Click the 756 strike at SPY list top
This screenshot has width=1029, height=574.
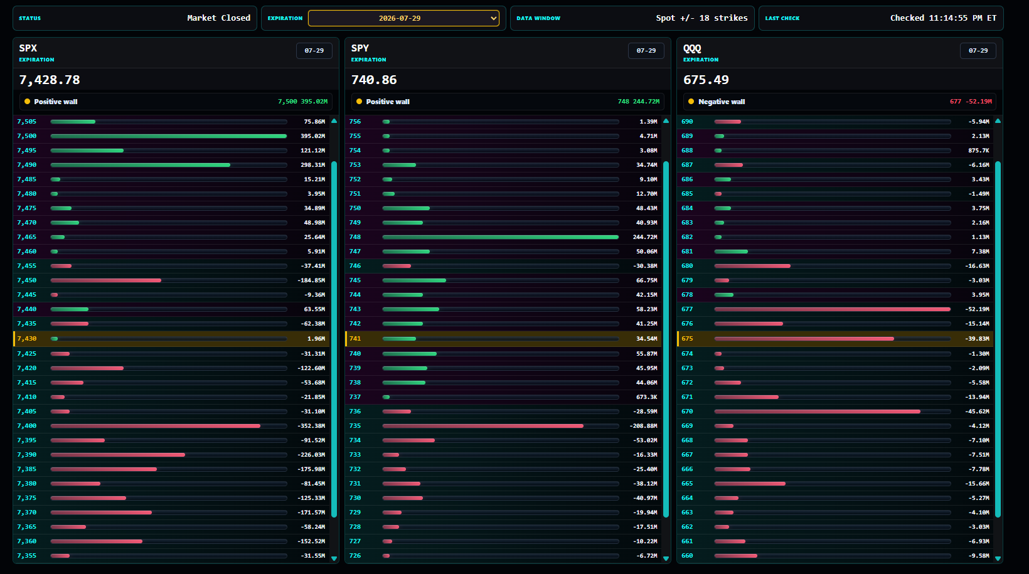point(355,122)
